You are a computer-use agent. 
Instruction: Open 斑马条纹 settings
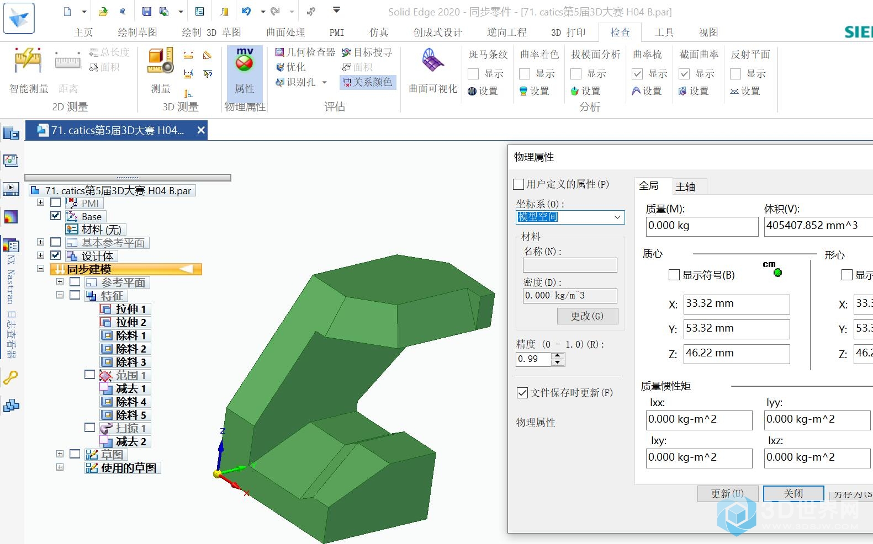tap(483, 91)
